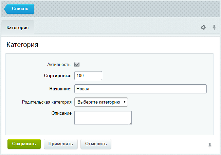
Task: Click the pin icon beside the gear
Action: (214, 27)
